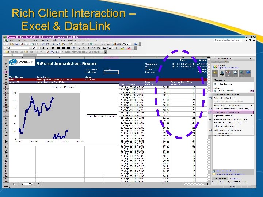
Task: Select the selected cell next to end time
Action: (x=111, y=72)
